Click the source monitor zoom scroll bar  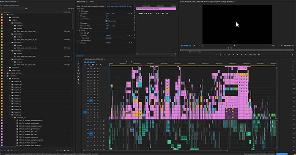(x=195, y=52)
